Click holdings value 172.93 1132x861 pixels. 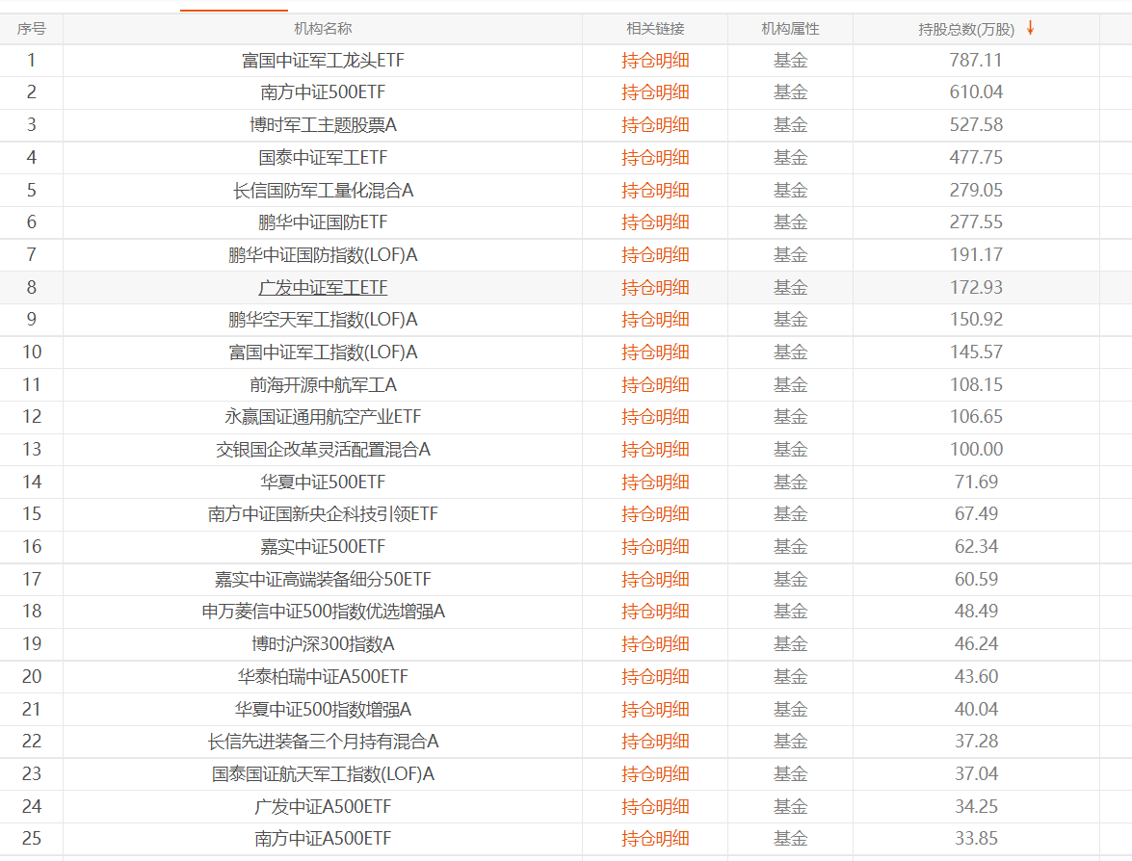click(976, 287)
